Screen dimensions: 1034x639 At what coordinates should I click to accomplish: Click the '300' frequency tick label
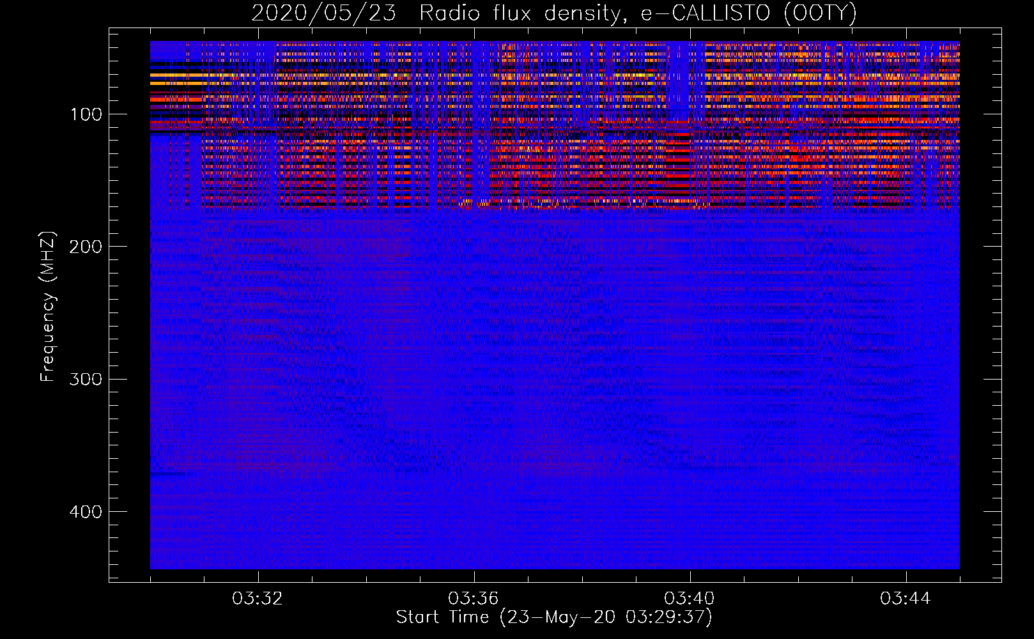pos(86,379)
